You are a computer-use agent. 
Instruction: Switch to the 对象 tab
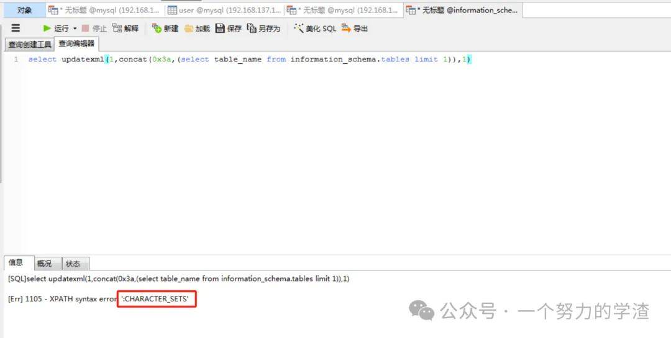click(x=24, y=10)
